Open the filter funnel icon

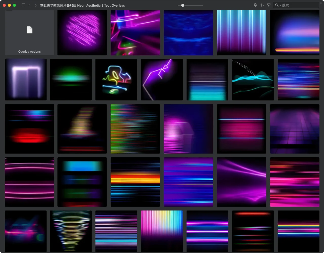pos(269,5)
